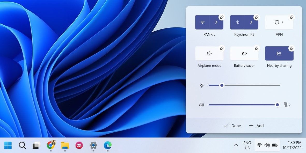
Task: Open Settings from the taskbar
Action: point(93,145)
